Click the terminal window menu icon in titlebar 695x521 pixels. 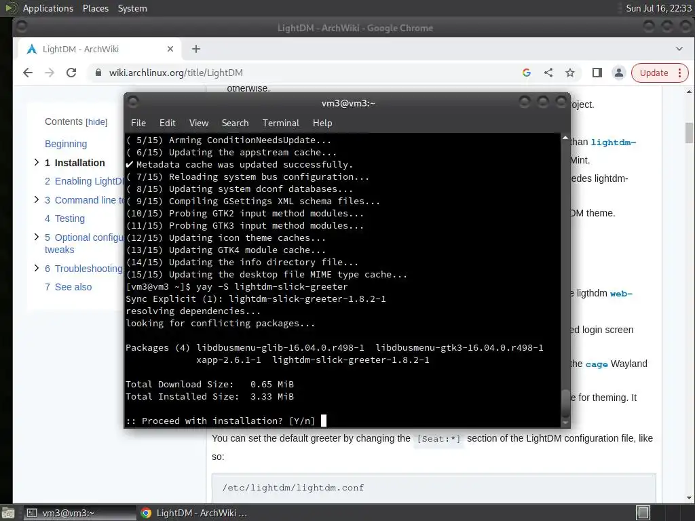pyautogui.click(x=133, y=102)
